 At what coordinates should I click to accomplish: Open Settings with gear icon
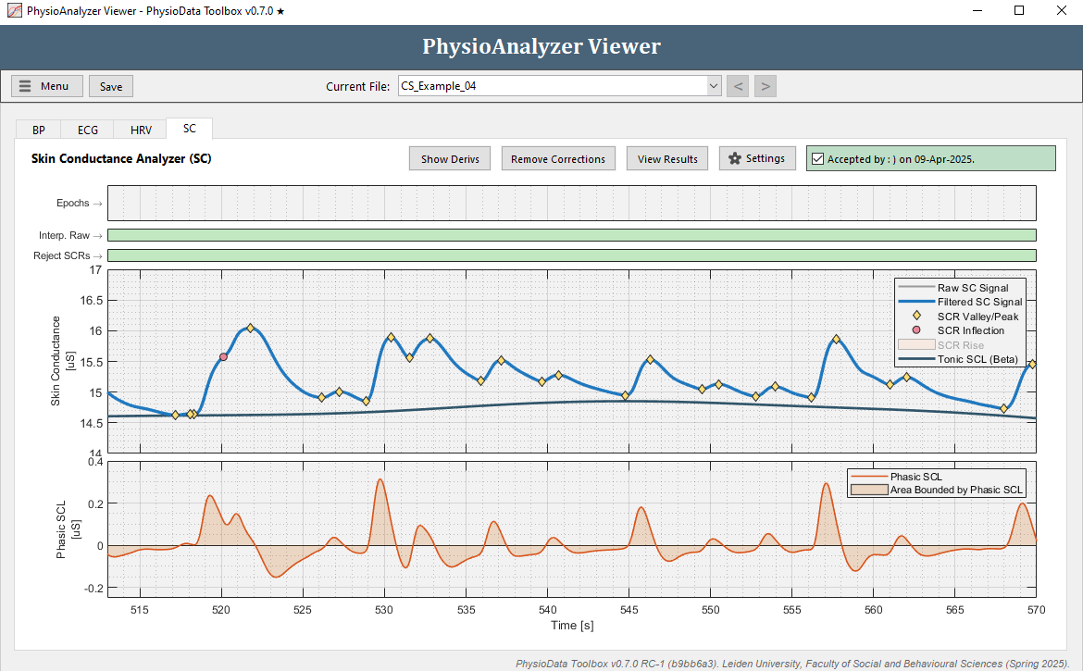[757, 159]
